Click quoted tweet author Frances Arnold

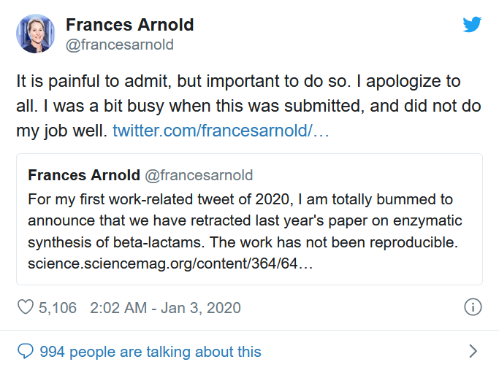click(84, 175)
